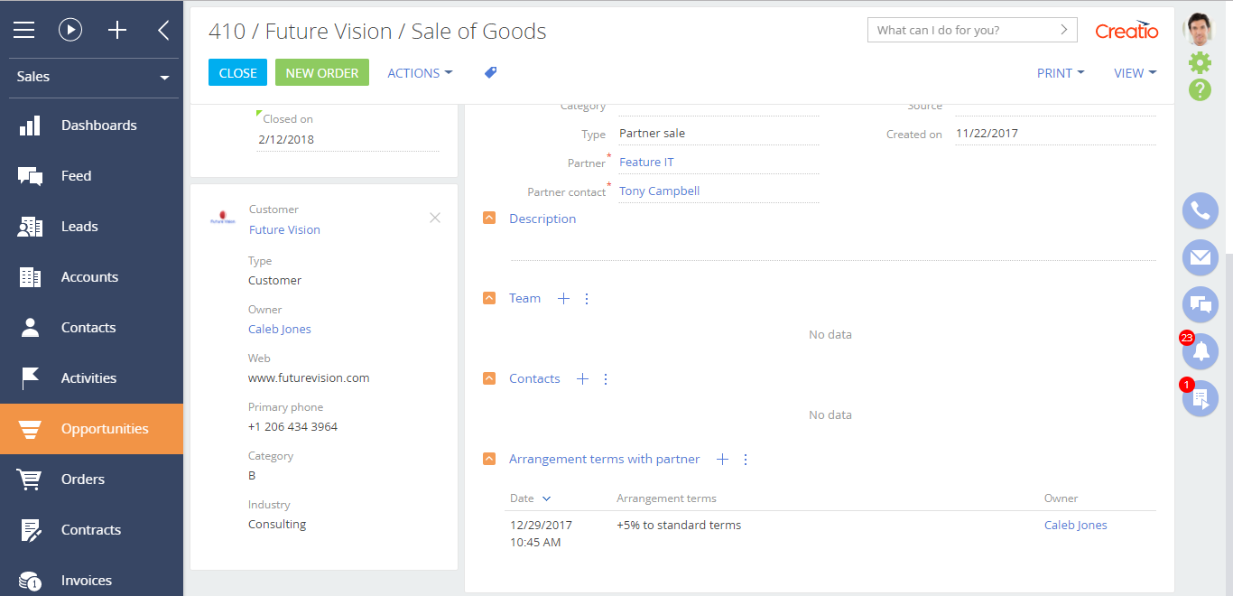Image resolution: width=1233 pixels, height=596 pixels.
Task: Open the Tony Campbell partner contact link
Action: 660,191
